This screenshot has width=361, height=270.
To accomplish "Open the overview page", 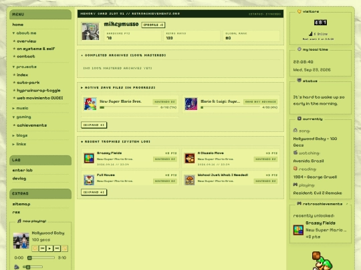I will [26, 41].
